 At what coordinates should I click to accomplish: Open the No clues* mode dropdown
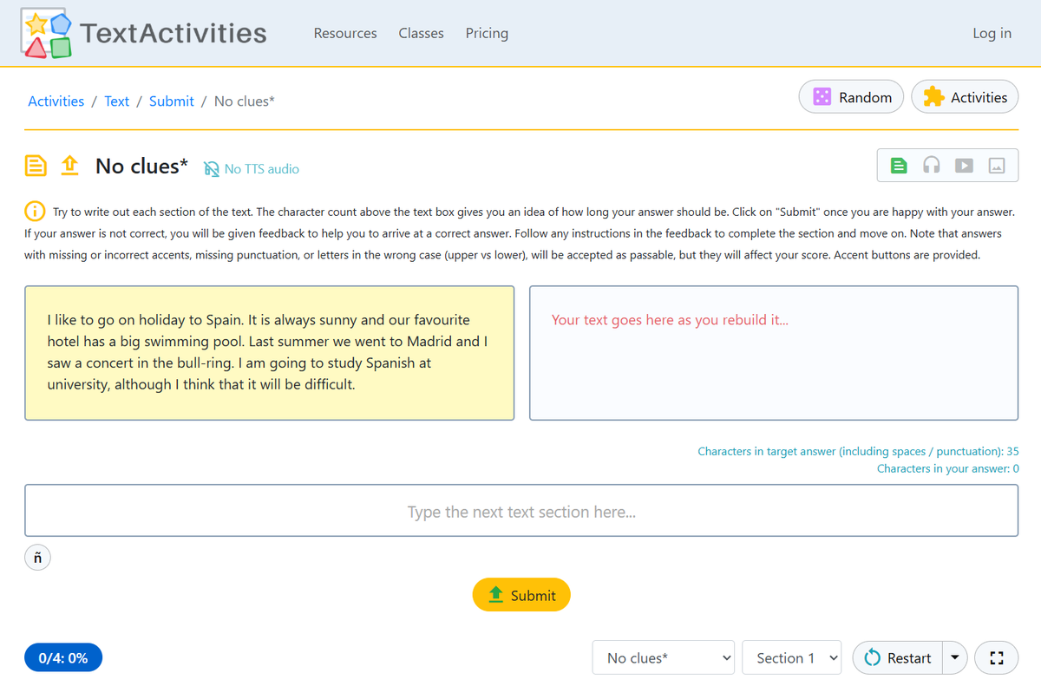pyautogui.click(x=664, y=658)
